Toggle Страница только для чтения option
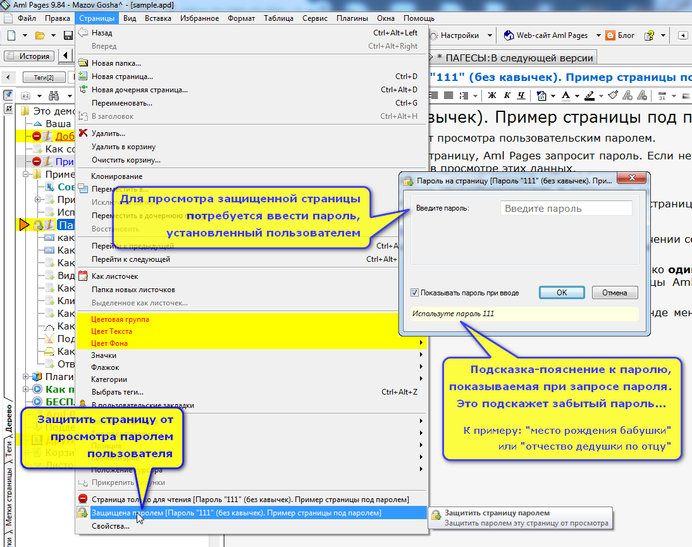692x547 pixels. pyautogui.click(x=252, y=500)
